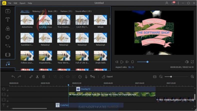The height and width of the screenshot is (111, 197).
Task: Open the Overlays panel in the sidebar
Action: point(8,37)
